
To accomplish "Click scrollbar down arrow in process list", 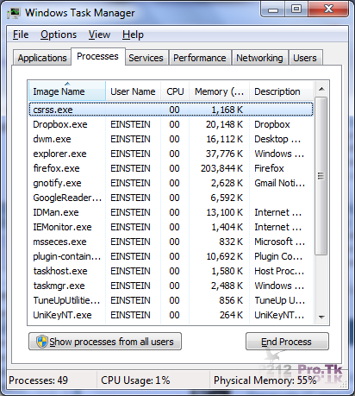I will [321, 317].
